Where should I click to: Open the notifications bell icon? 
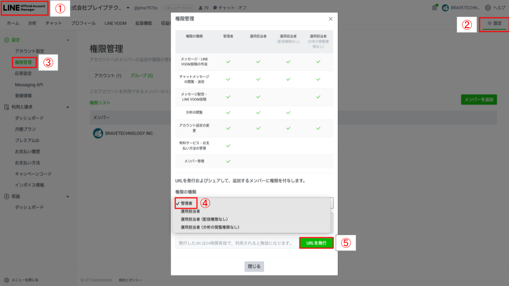click(x=434, y=8)
